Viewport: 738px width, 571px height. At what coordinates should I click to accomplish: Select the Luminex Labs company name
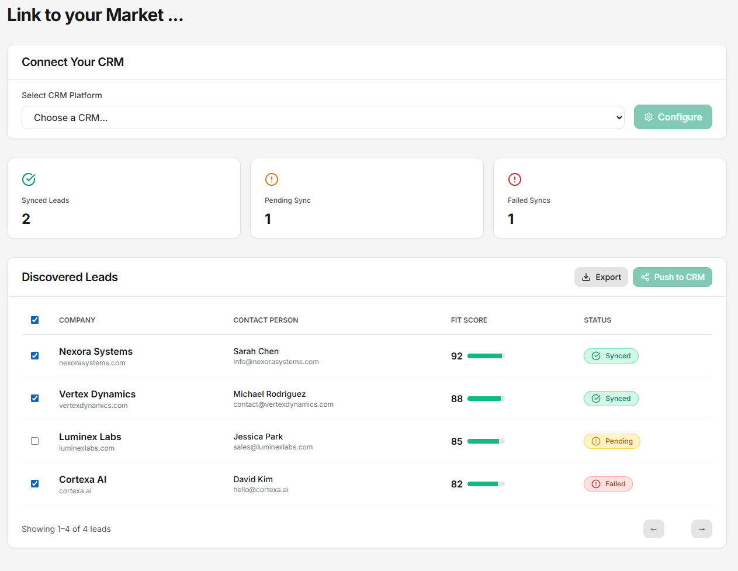click(90, 437)
